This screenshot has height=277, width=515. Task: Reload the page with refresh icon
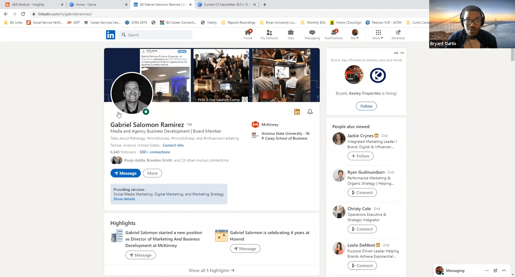[23, 14]
